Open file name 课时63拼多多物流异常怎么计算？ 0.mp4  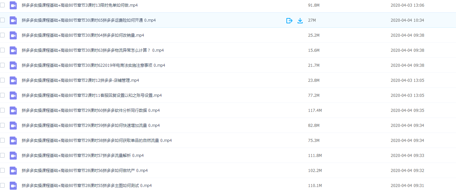pyautogui.click(x=93, y=50)
